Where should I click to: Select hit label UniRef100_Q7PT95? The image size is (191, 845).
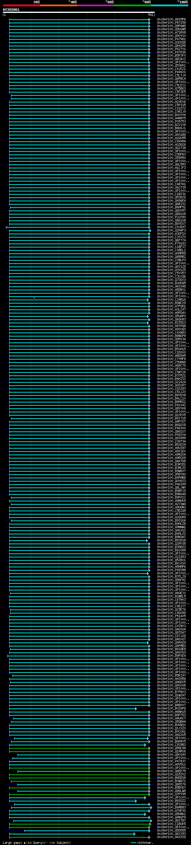pos(171,794)
